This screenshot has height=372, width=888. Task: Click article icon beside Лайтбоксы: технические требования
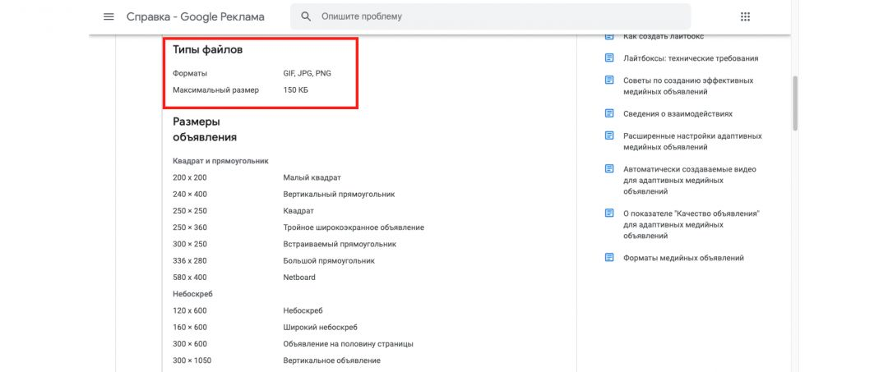(609, 57)
